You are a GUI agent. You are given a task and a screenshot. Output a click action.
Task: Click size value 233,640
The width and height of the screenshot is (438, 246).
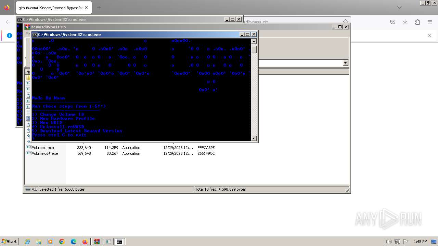point(84,148)
